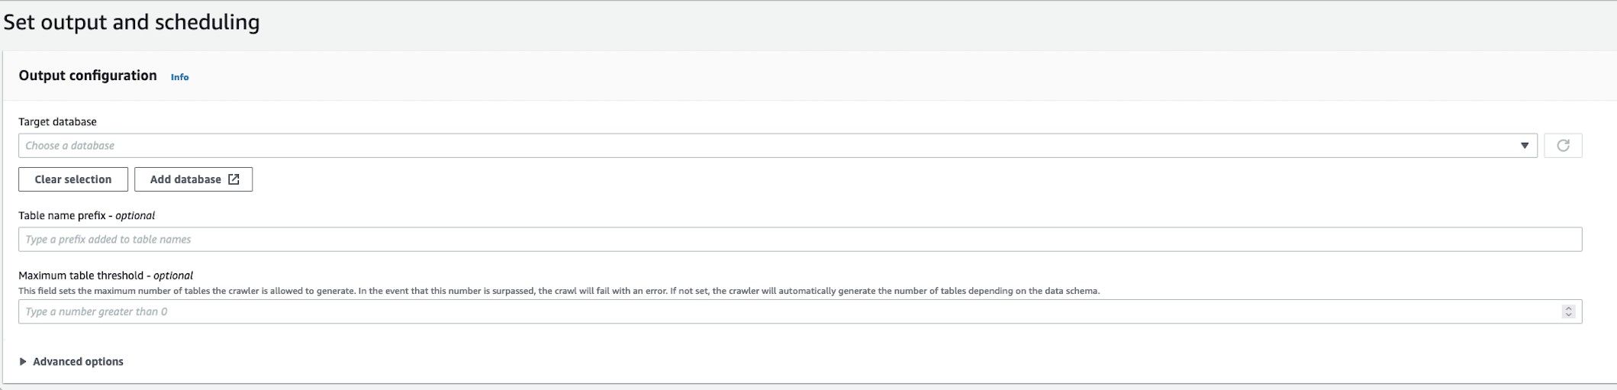This screenshot has width=1617, height=390.
Task: Click the italic optional text after Table name prefix
Action: tap(135, 216)
